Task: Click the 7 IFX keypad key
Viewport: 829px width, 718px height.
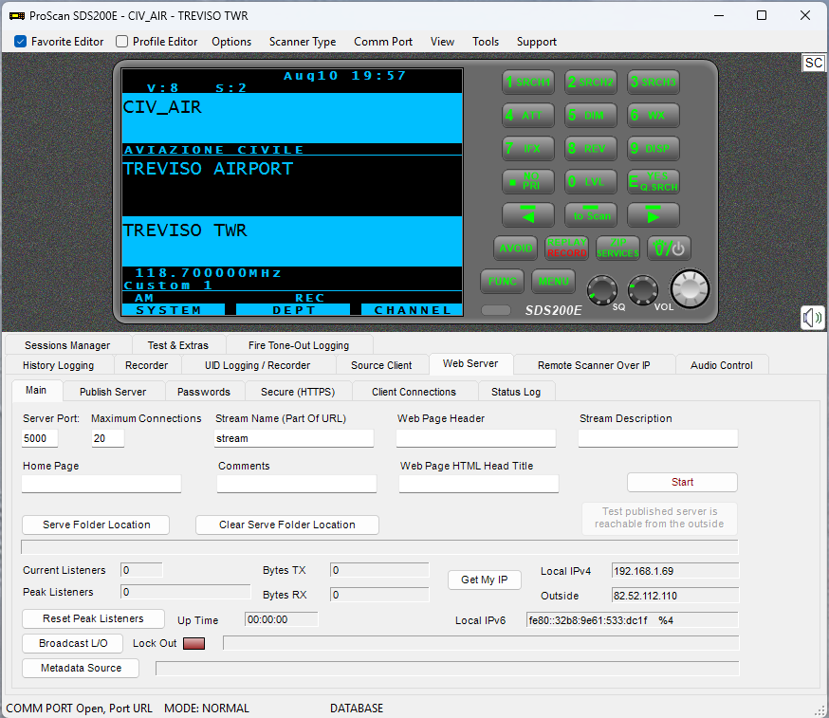Action: coord(527,149)
